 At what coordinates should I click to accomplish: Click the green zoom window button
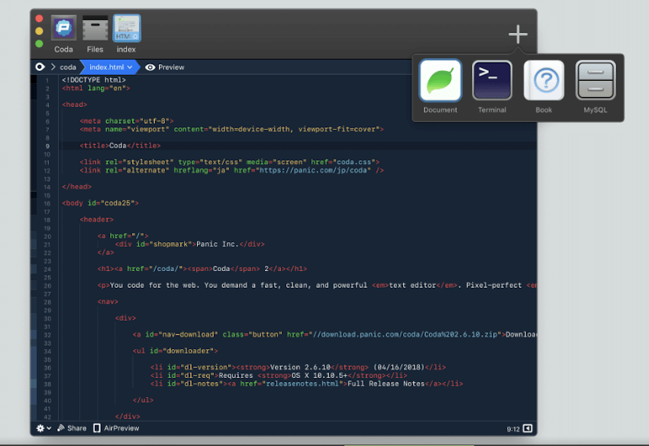click(39, 44)
